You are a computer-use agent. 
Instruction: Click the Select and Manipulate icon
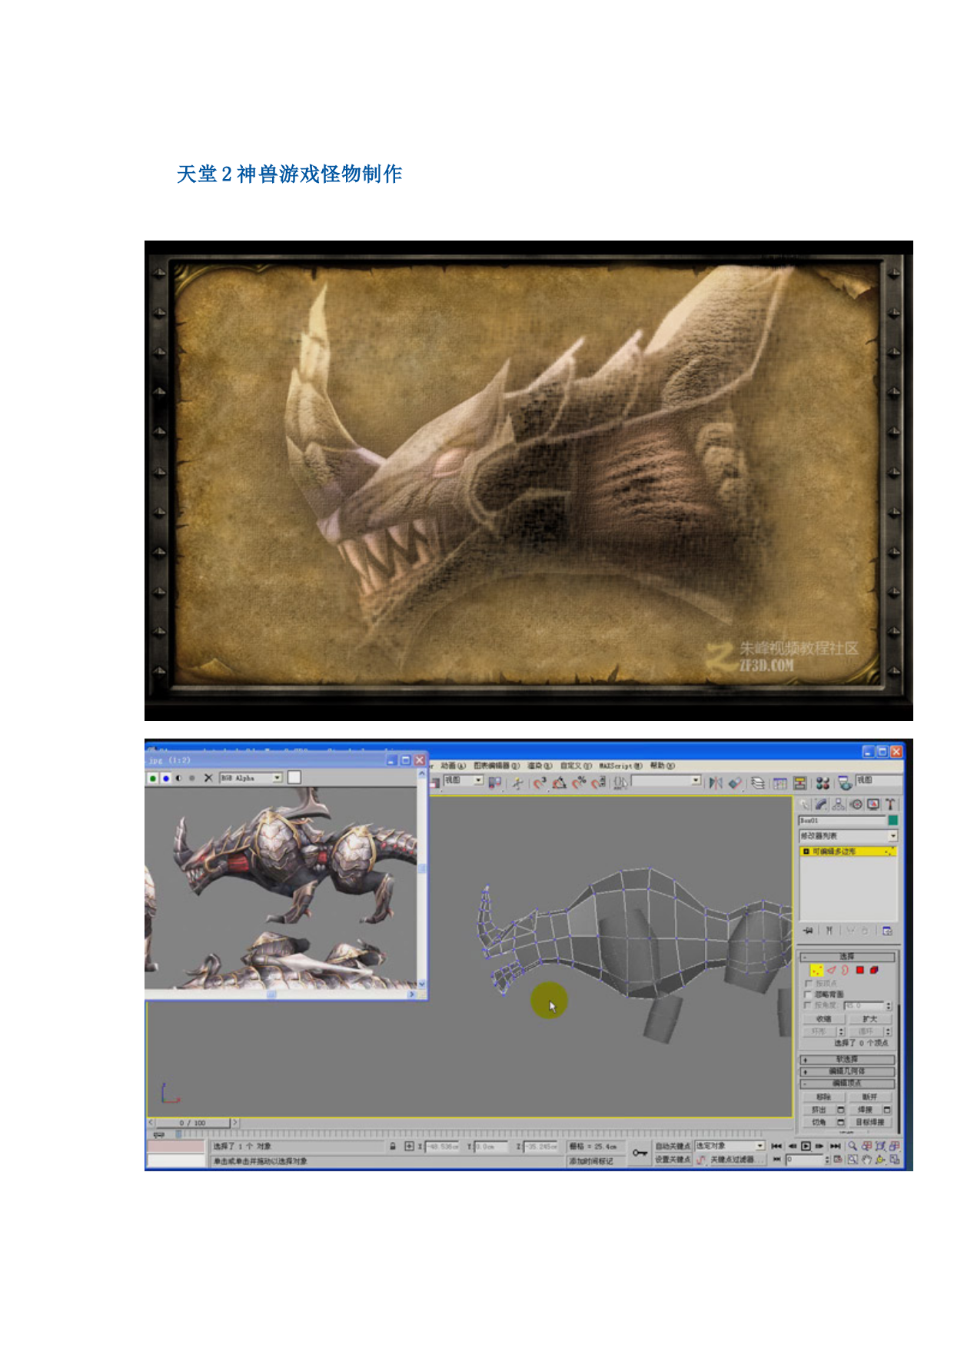pyautogui.click(x=517, y=782)
